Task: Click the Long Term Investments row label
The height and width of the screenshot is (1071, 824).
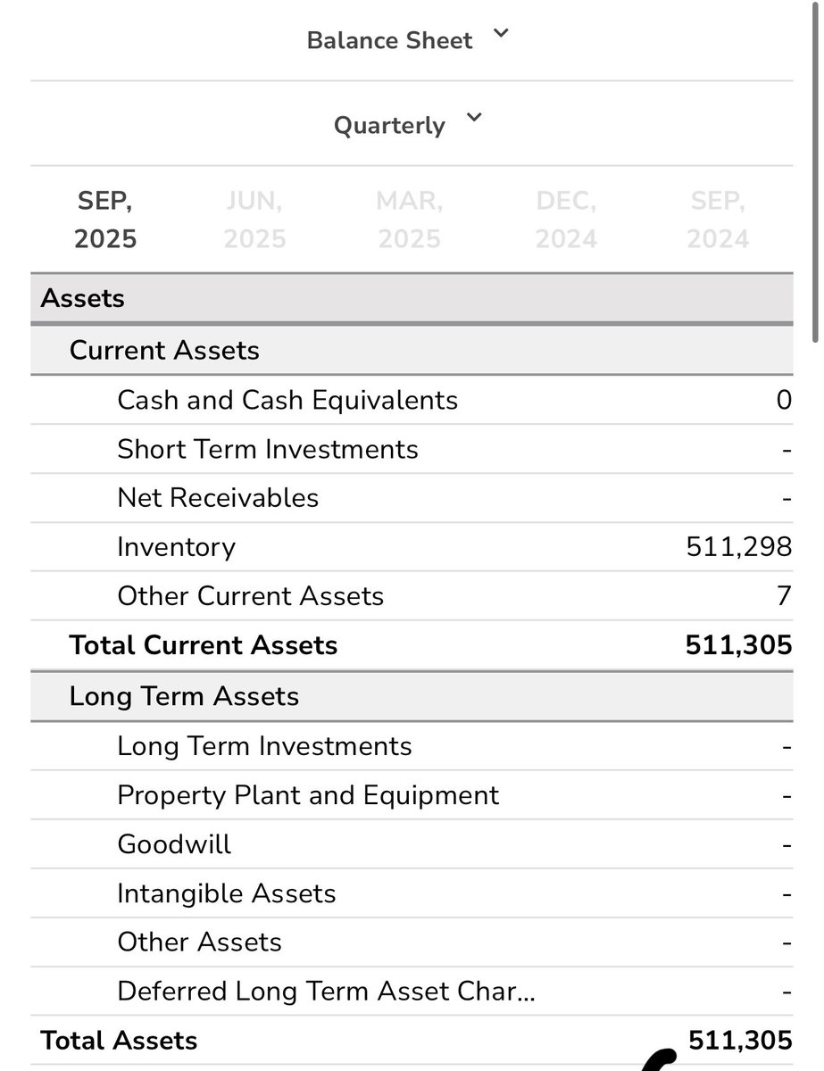Action: pyautogui.click(x=265, y=746)
